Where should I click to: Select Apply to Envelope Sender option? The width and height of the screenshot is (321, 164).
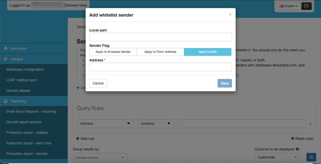pos(113,52)
